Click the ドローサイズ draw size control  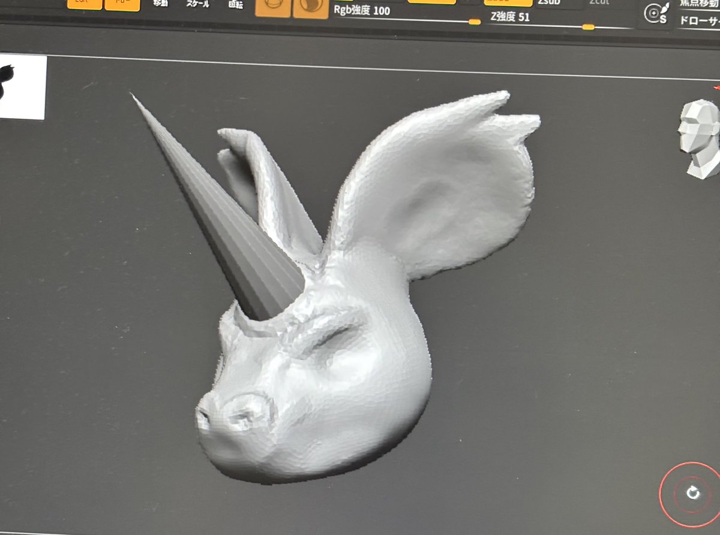[x=699, y=21]
